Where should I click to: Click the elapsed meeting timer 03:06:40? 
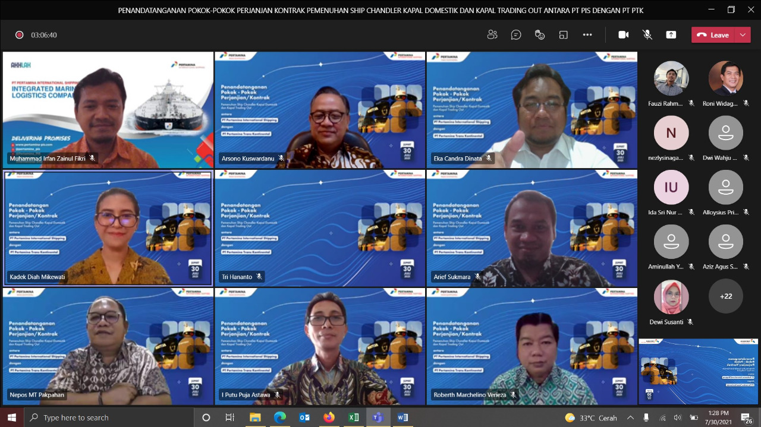click(x=44, y=35)
